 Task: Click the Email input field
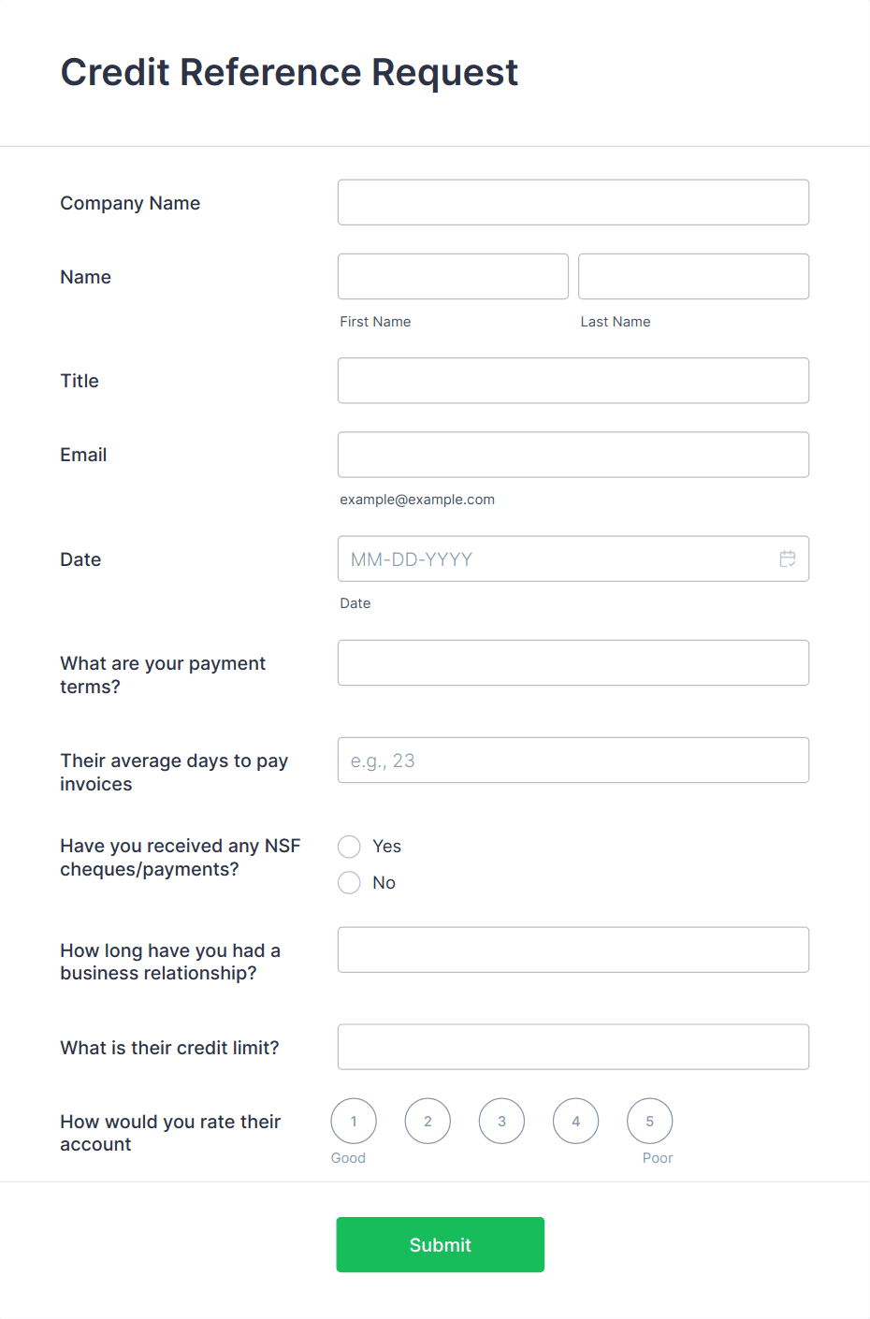point(573,455)
